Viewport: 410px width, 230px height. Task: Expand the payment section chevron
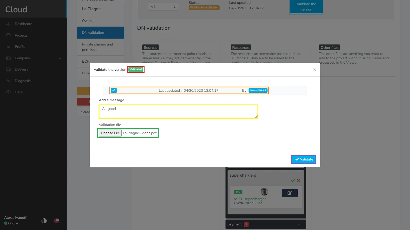click(299, 224)
